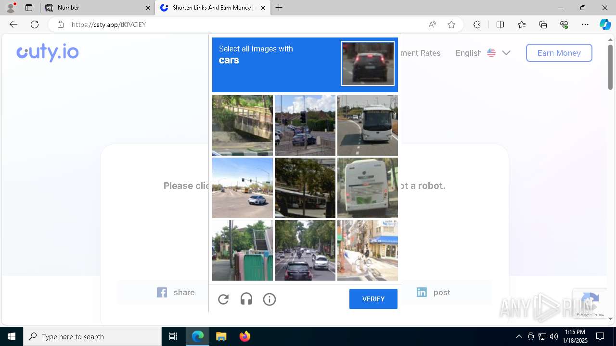Screen dimensions: 616x346
Task: Open browser Extensions menu
Action: [477, 25]
